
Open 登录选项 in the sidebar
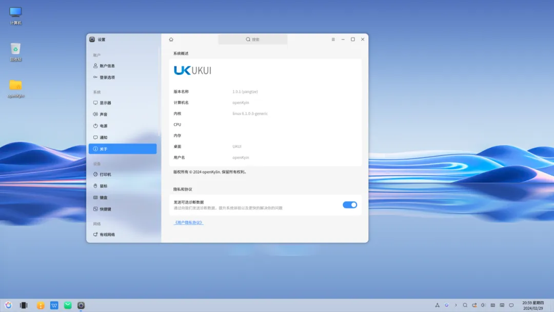tap(123, 77)
